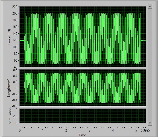The height and width of the screenshot is (137, 158).
Task: Click the scroll down arrow button
Action: tap(150, 123)
